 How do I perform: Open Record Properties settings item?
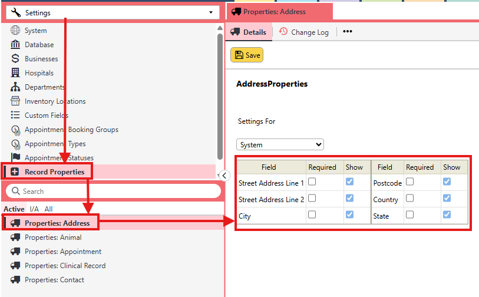(x=108, y=171)
